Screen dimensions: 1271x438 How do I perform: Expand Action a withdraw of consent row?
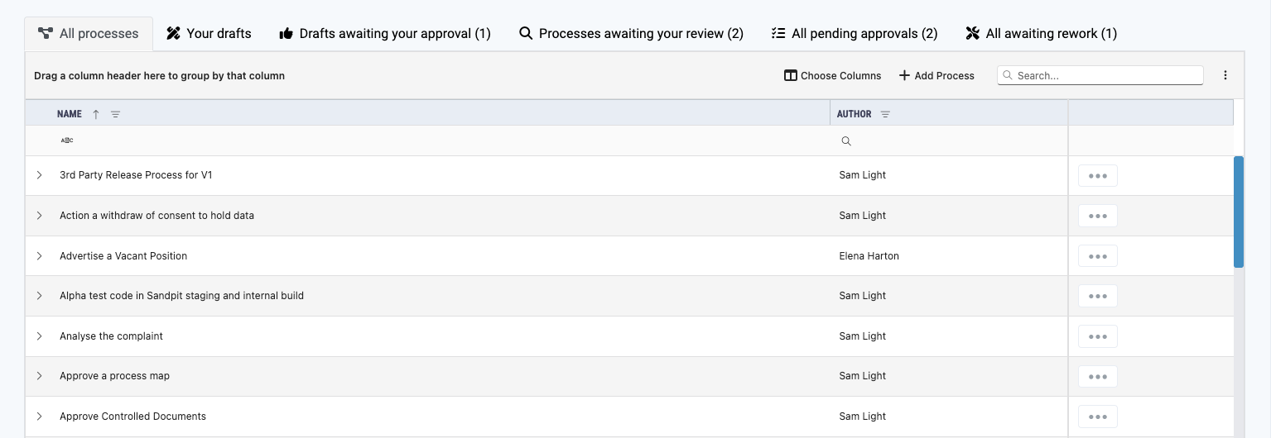click(39, 216)
